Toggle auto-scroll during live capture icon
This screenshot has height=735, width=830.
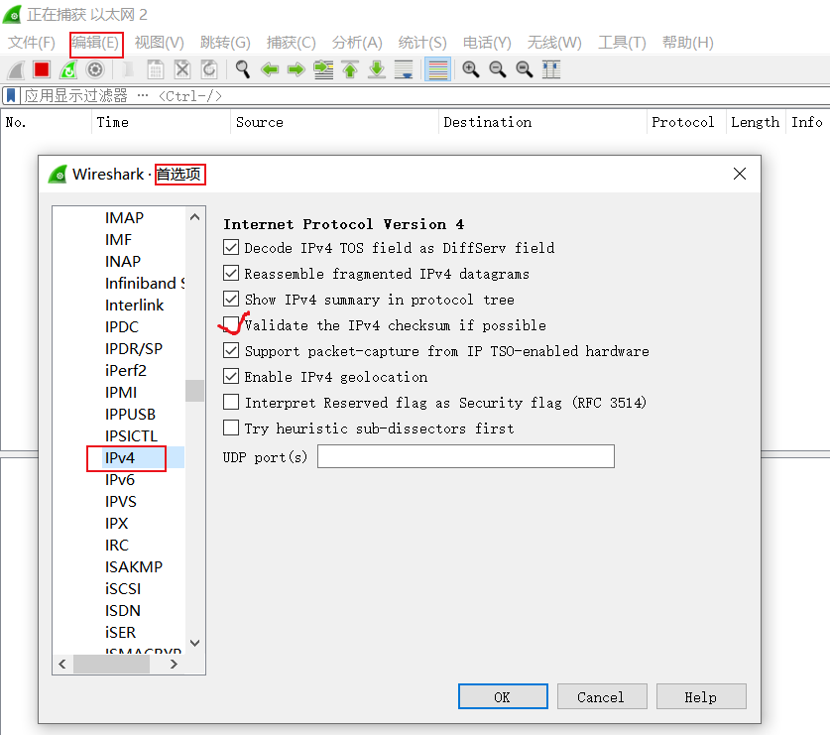pos(404,69)
